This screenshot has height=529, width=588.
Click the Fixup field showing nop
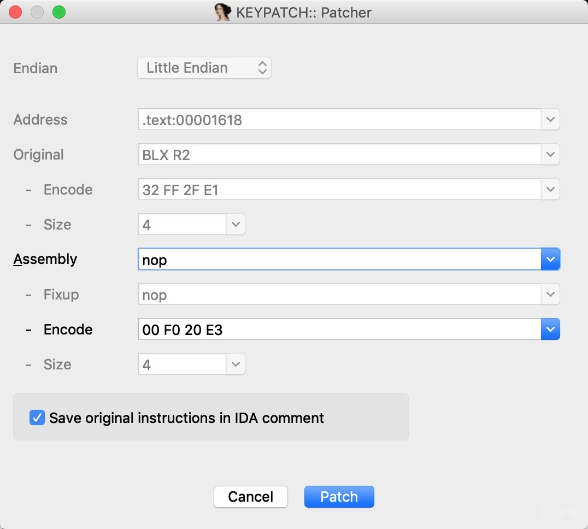pos(339,295)
